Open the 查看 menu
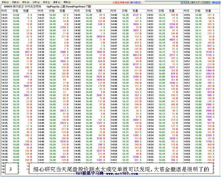The width and height of the screenshot is (221, 177). pos(56,2)
